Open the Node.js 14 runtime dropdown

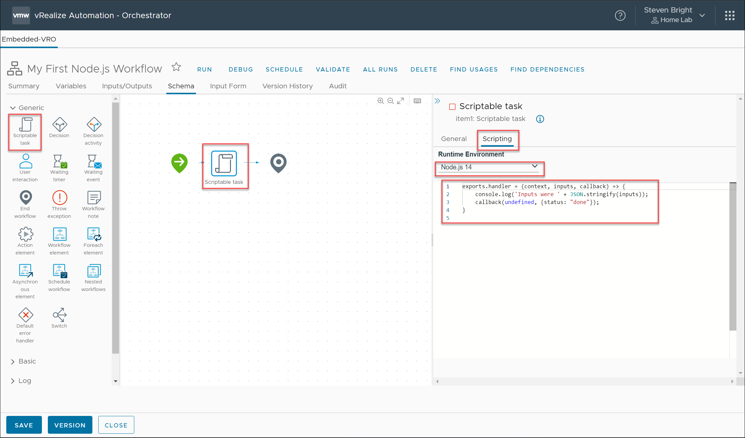click(489, 167)
